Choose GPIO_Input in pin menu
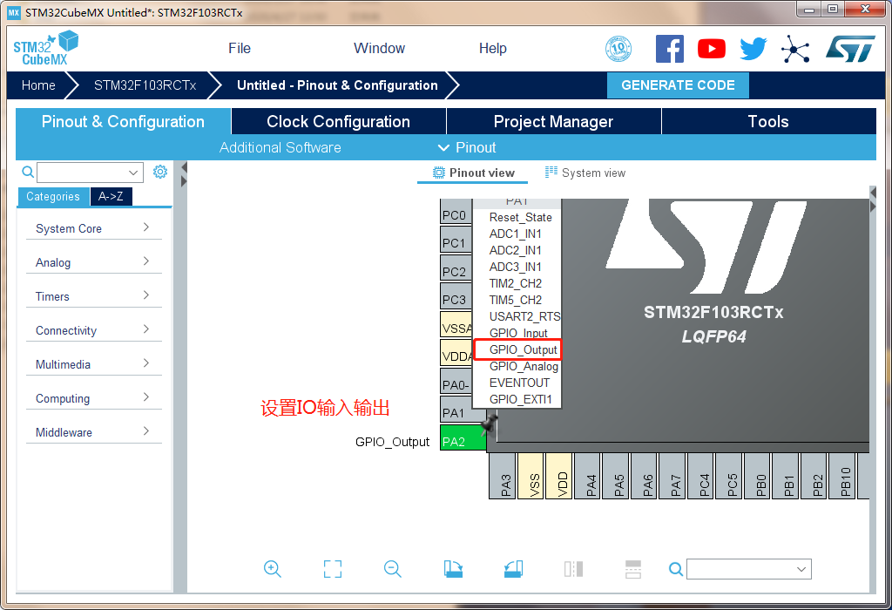 [x=517, y=333]
